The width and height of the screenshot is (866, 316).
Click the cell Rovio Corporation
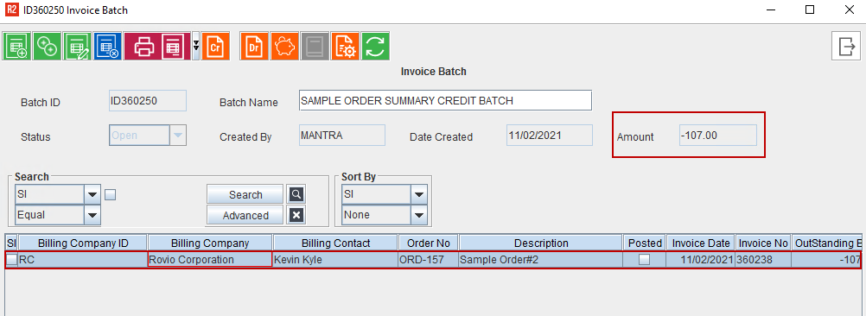pos(210,260)
